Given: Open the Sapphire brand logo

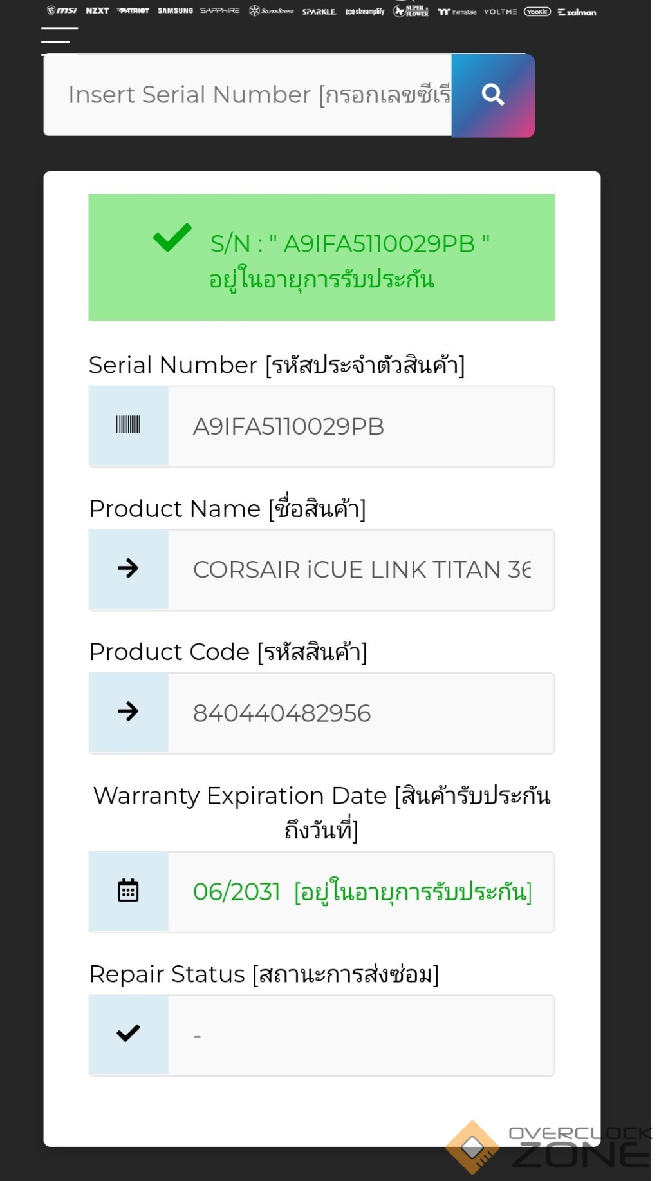Looking at the screenshot, I should 219,11.
